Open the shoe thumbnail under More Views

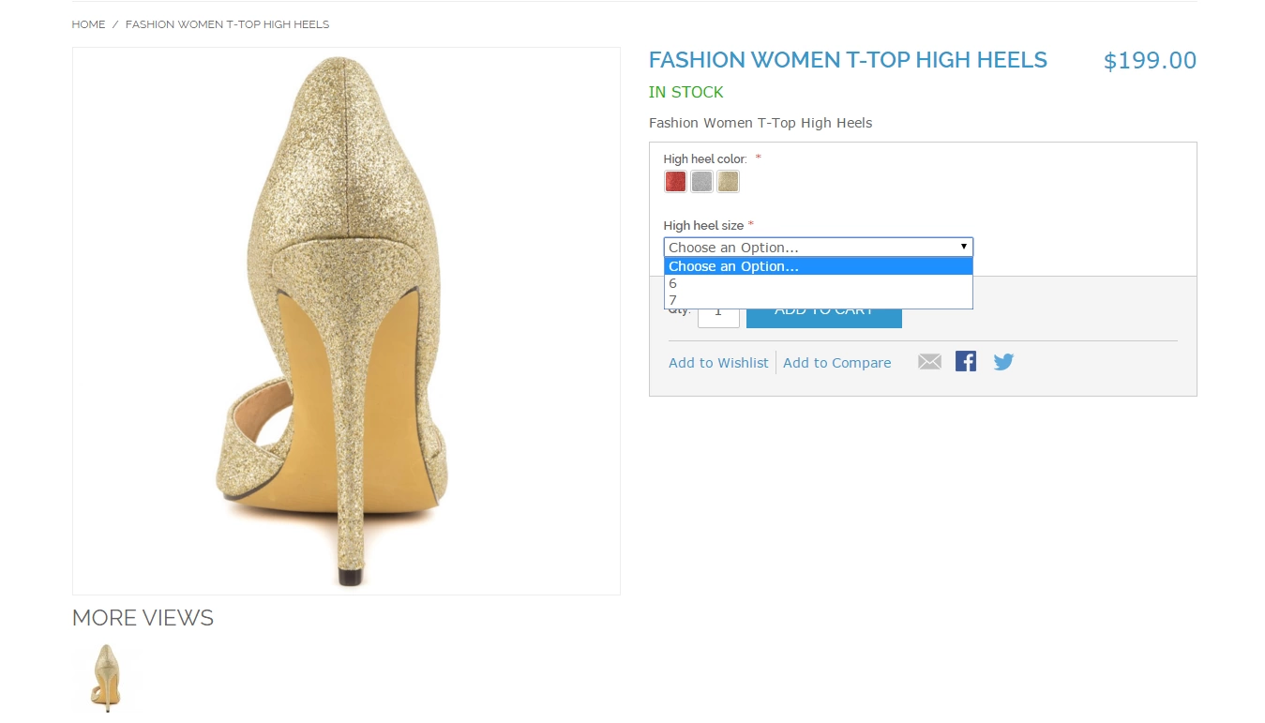105,677
